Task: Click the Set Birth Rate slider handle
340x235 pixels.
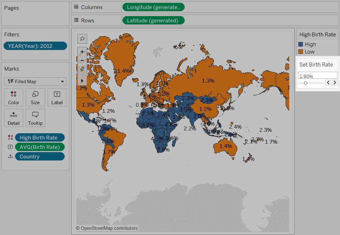Action: [x=305, y=83]
